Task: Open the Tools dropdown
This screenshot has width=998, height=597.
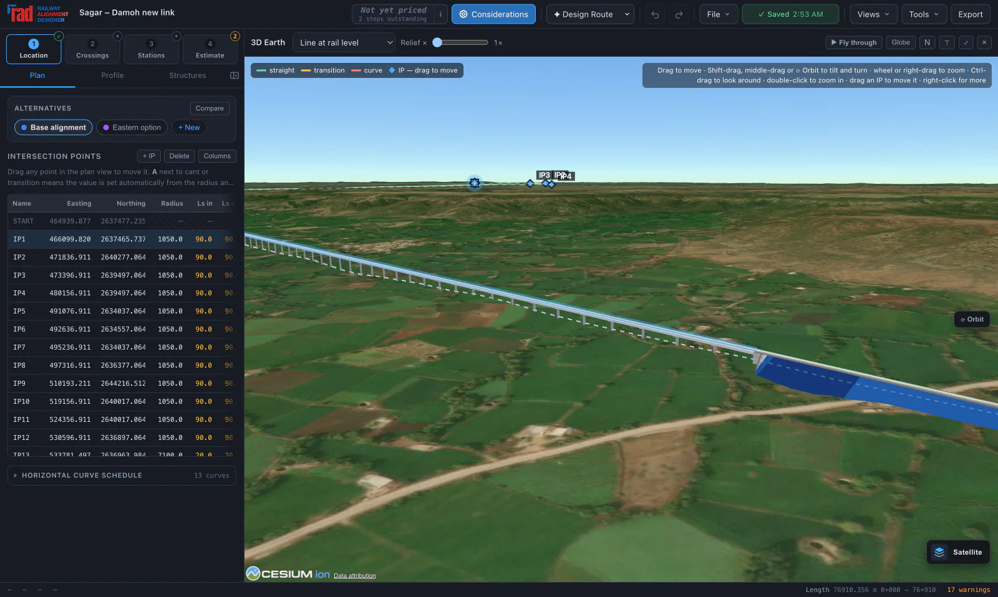Action: [x=924, y=14]
